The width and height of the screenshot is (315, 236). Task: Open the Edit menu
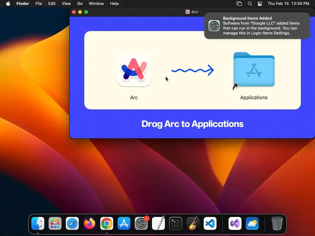coord(52,3)
